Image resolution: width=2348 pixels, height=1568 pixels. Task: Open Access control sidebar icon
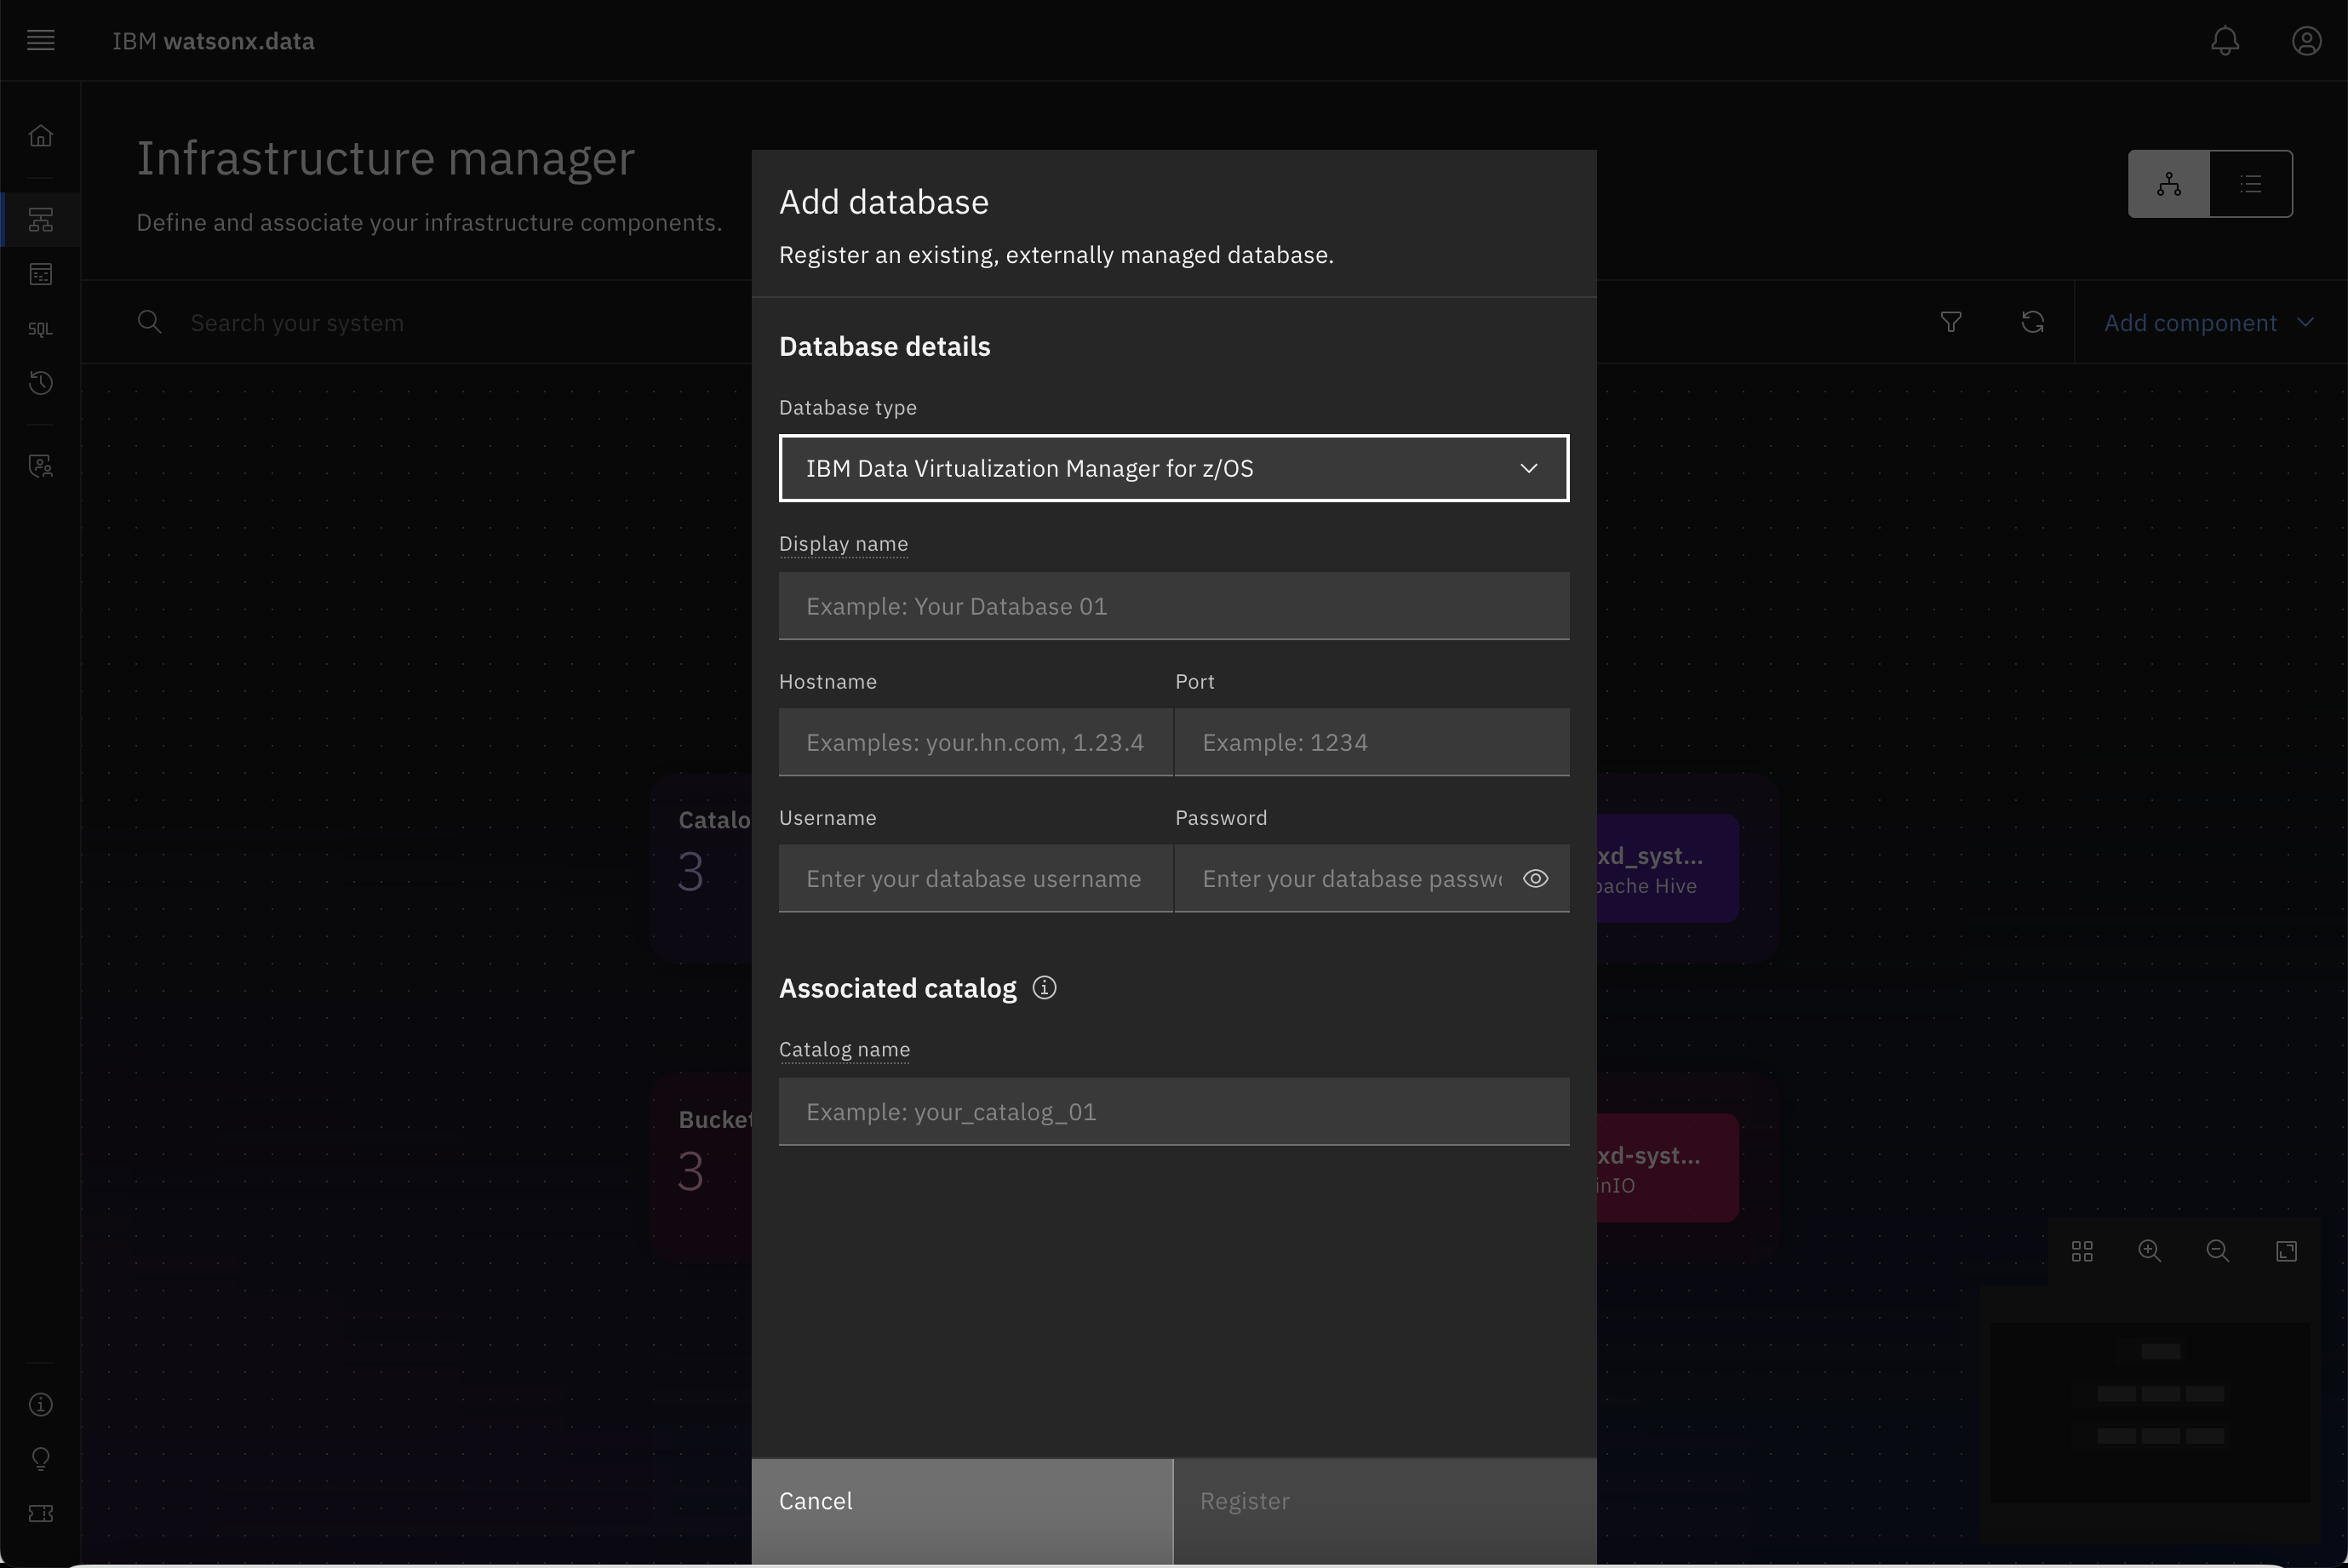tap(40, 466)
